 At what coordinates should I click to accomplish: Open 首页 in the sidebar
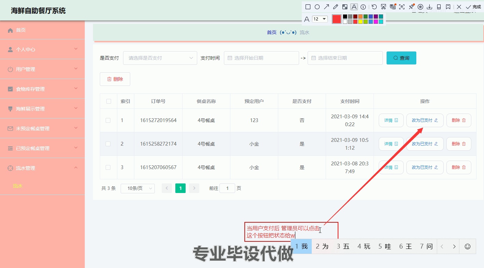pos(42,30)
